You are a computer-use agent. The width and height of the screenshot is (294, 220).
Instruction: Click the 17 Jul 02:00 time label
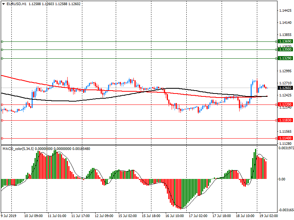click(198, 216)
